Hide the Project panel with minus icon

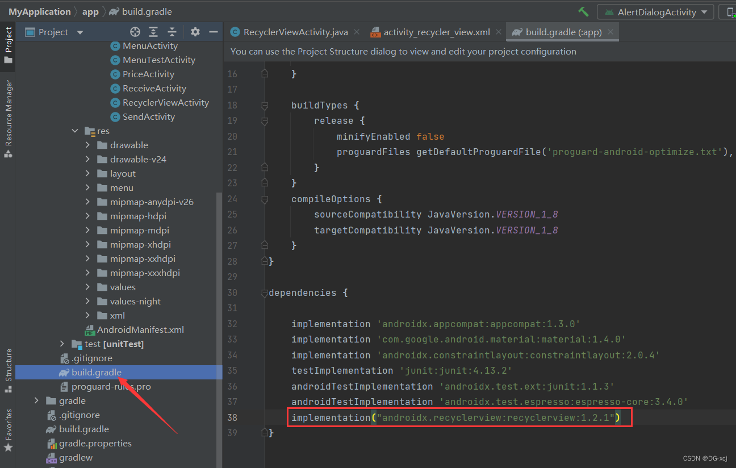pyautogui.click(x=214, y=32)
